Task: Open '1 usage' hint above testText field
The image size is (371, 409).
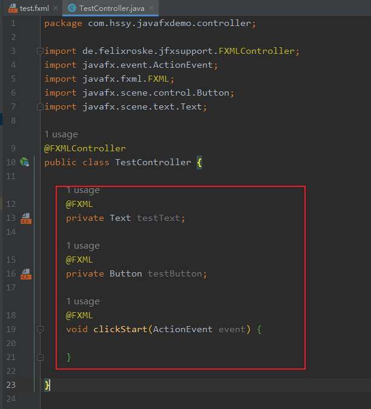Action: (x=83, y=190)
